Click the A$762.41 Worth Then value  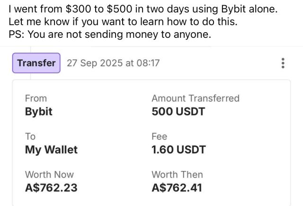click(177, 188)
